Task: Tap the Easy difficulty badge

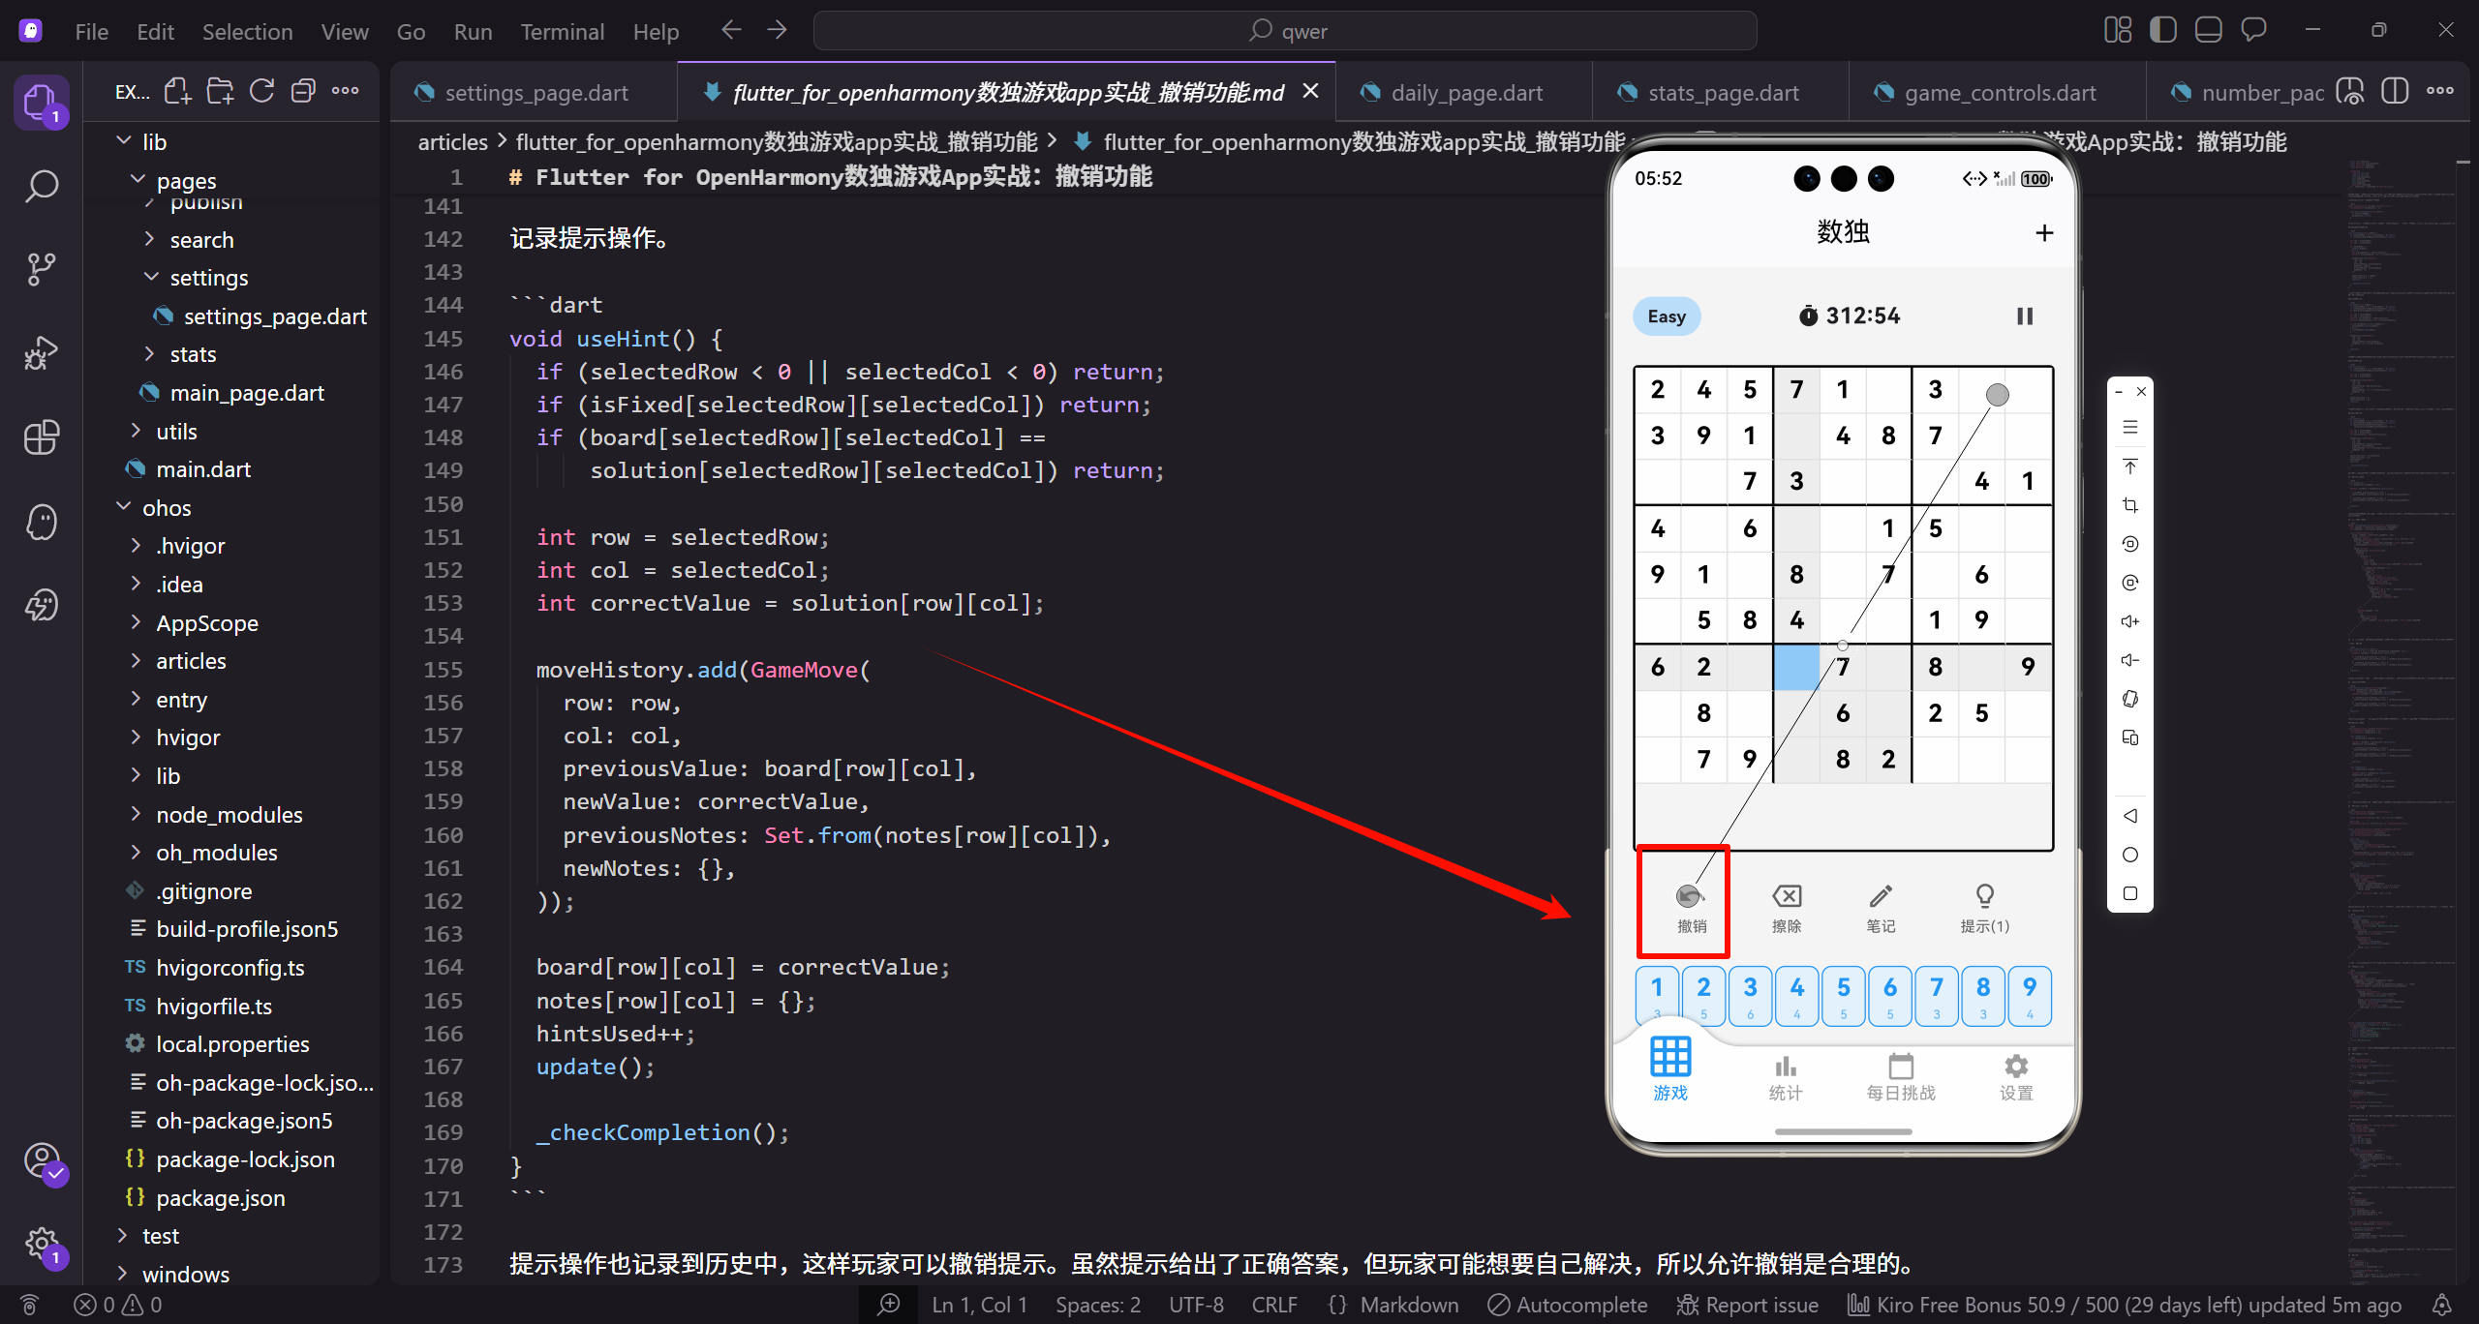Action: [x=1666, y=316]
